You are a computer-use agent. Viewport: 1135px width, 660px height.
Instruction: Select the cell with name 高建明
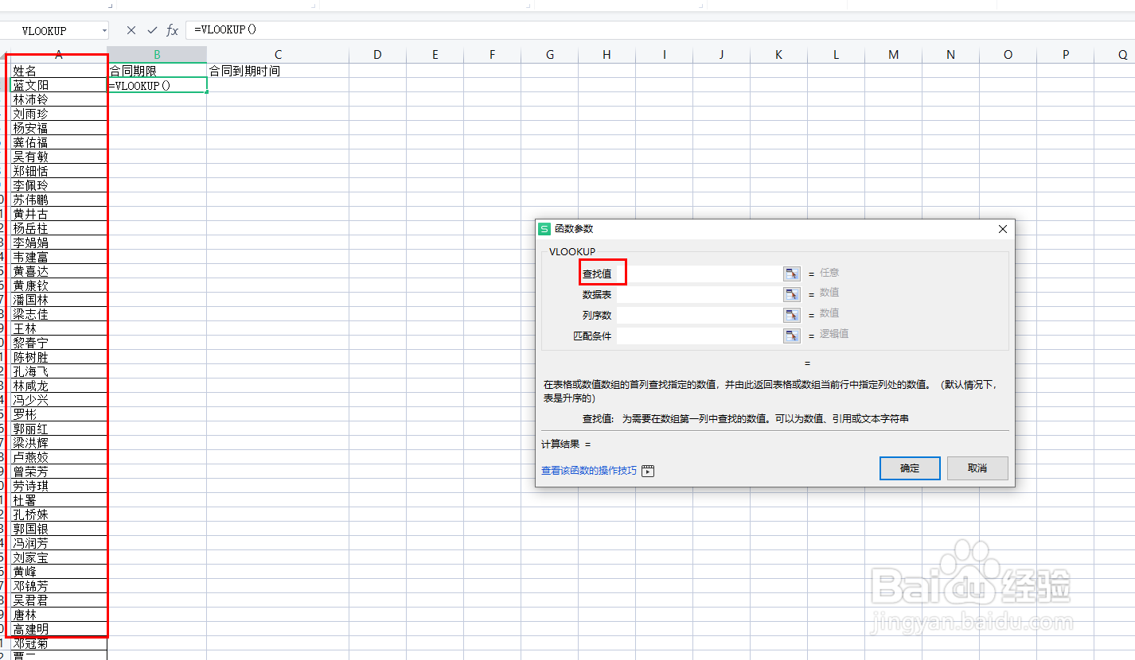(58, 629)
